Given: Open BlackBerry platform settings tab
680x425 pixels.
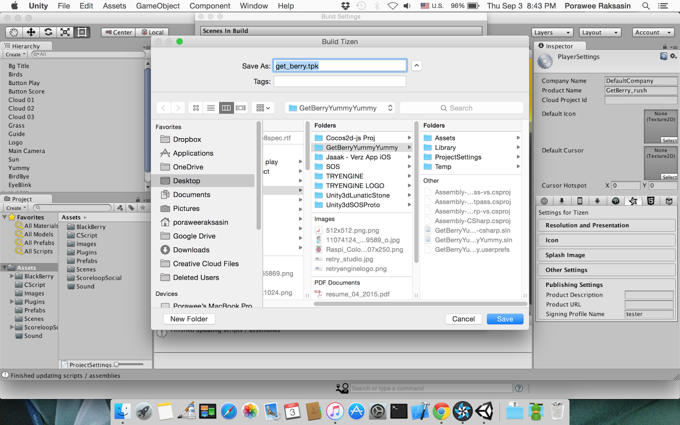Looking at the screenshot, I should (615, 201).
